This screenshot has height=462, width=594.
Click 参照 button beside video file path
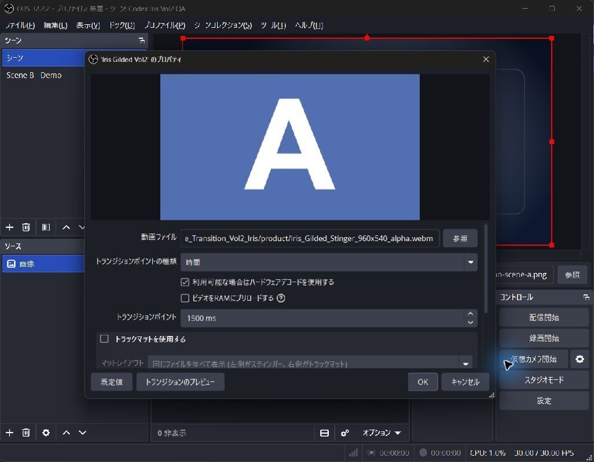[460, 238]
